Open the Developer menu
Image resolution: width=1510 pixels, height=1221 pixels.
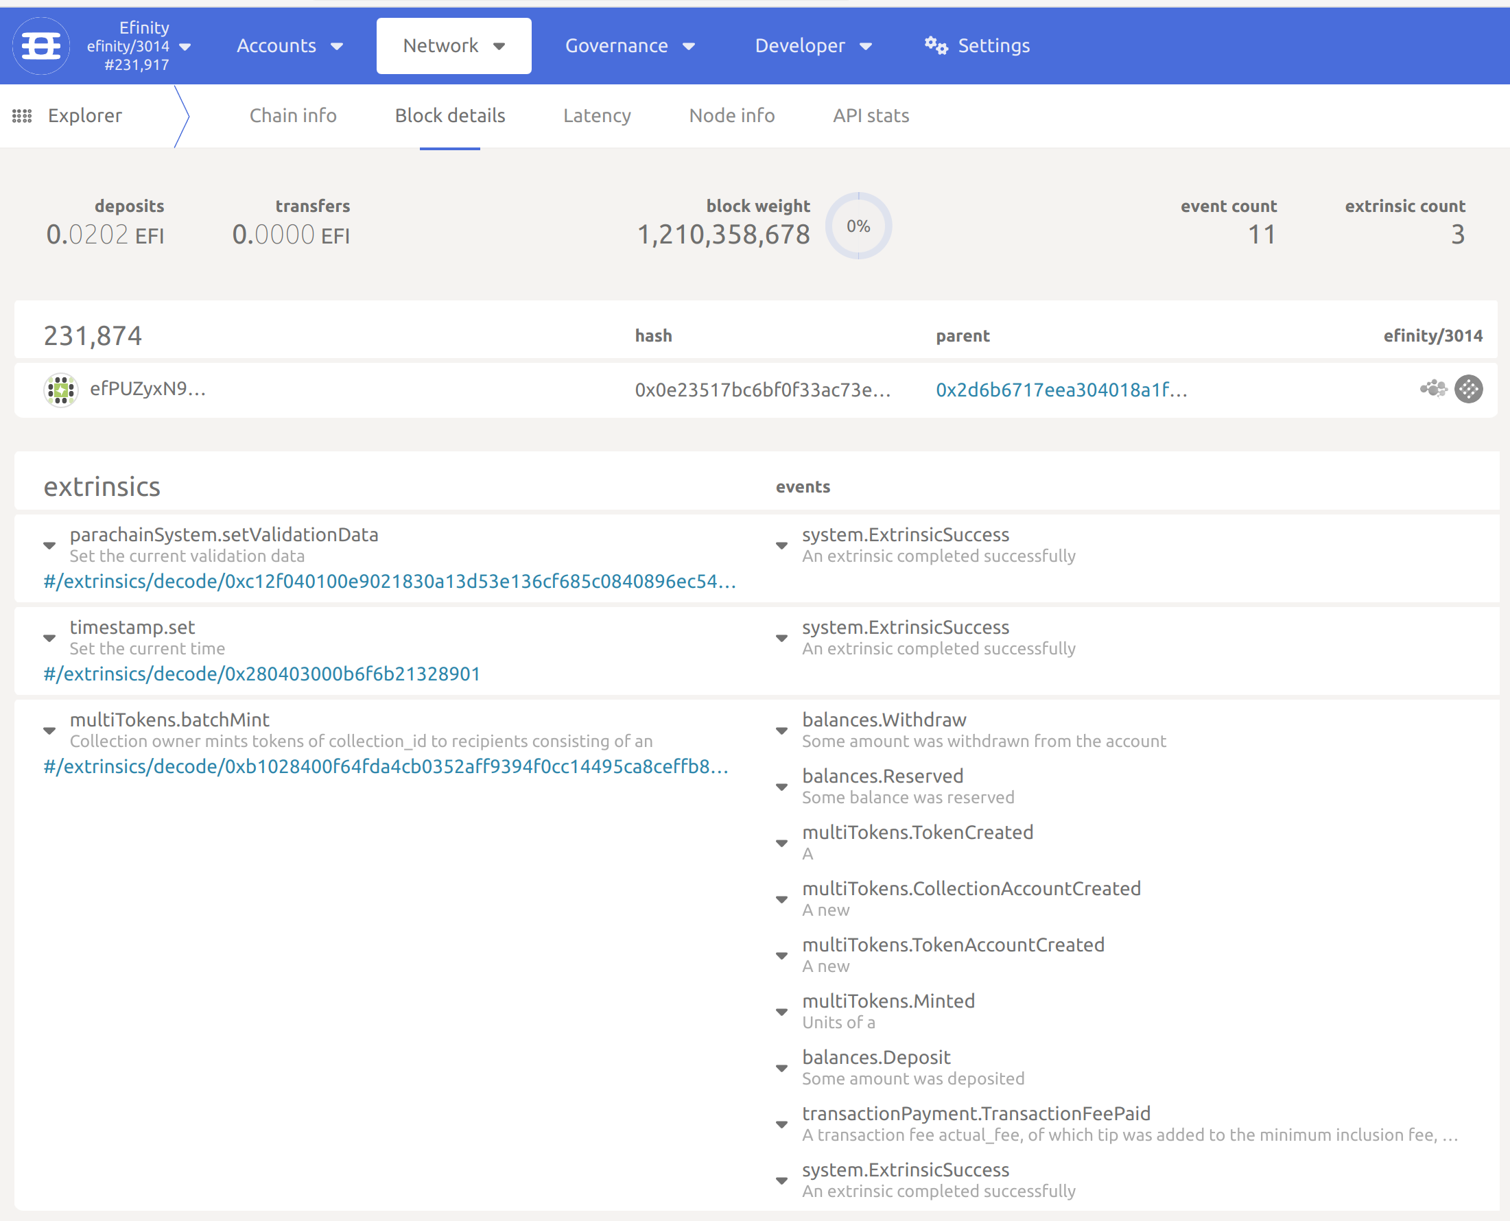(x=813, y=46)
